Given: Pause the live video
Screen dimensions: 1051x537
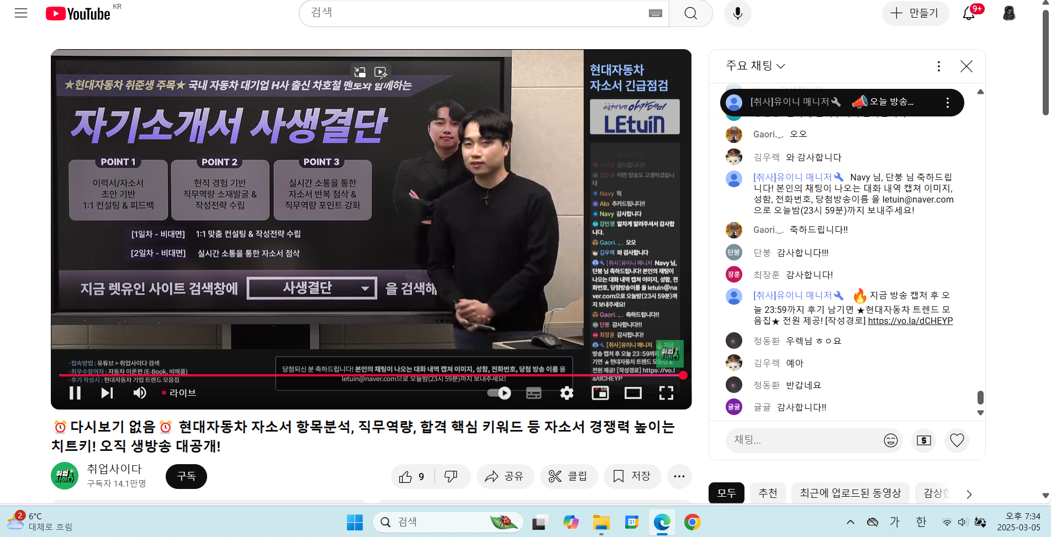Looking at the screenshot, I should coord(75,393).
